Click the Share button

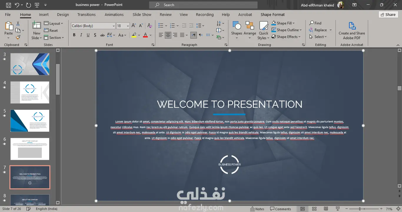(388, 14)
